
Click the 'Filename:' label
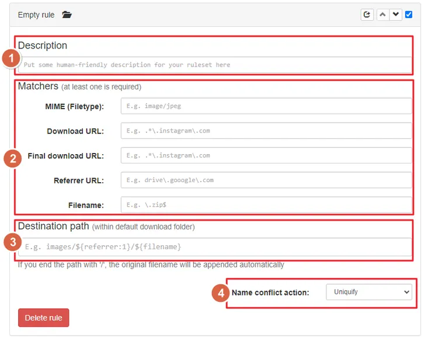point(86,205)
